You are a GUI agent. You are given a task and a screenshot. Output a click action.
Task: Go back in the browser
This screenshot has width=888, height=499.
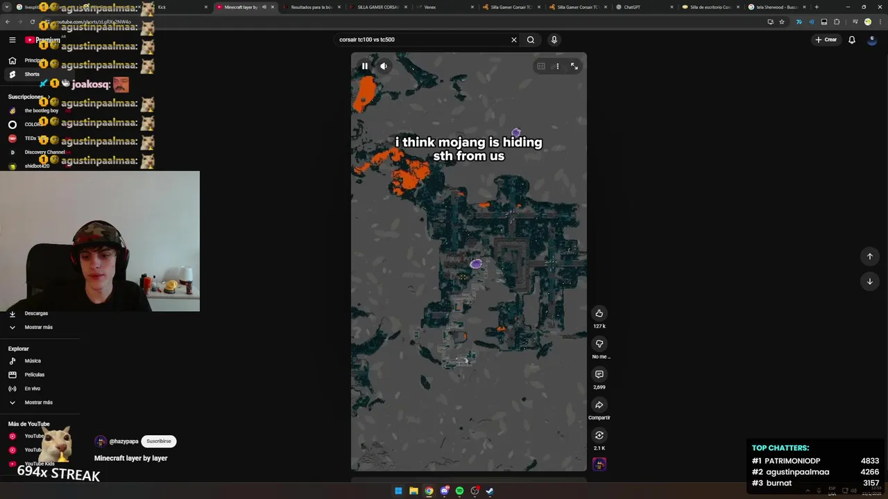tap(8, 21)
